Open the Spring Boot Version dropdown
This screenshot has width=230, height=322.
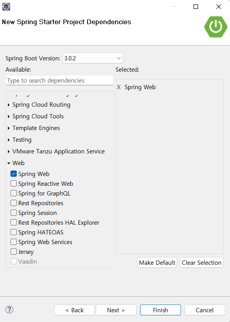pyautogui.click(x=93, y=58)
